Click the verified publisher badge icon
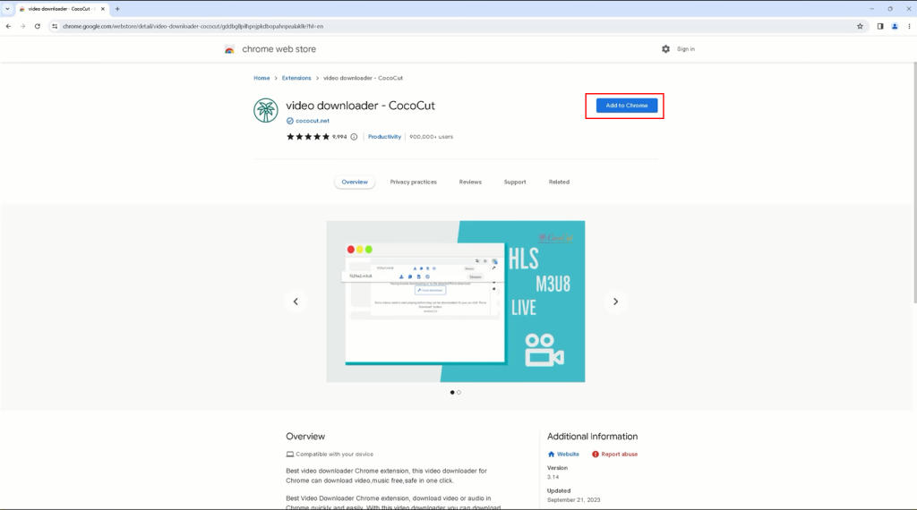 289,121
